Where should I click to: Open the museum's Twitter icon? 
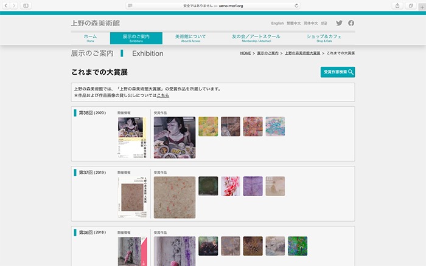click(x=339, y=23)
